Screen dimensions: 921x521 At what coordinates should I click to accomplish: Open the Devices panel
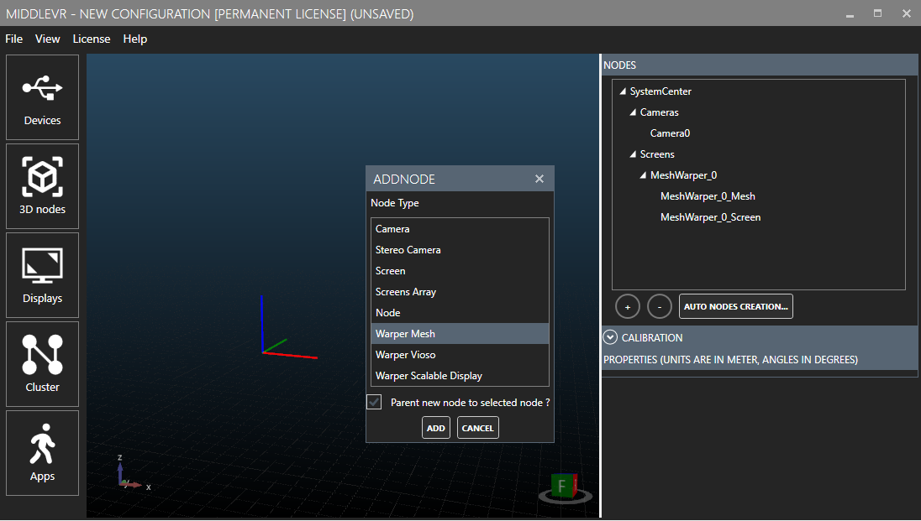point(42,97)
